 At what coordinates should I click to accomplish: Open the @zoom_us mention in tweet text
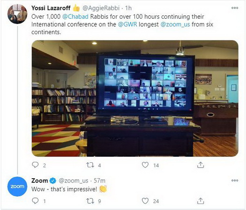click(x=175, y=24)
